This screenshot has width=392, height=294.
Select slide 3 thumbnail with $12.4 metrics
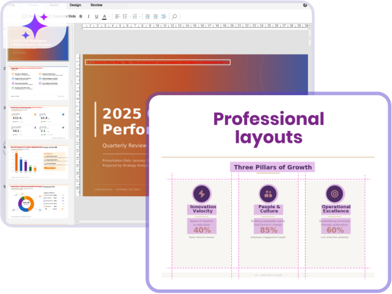[38, 123]
